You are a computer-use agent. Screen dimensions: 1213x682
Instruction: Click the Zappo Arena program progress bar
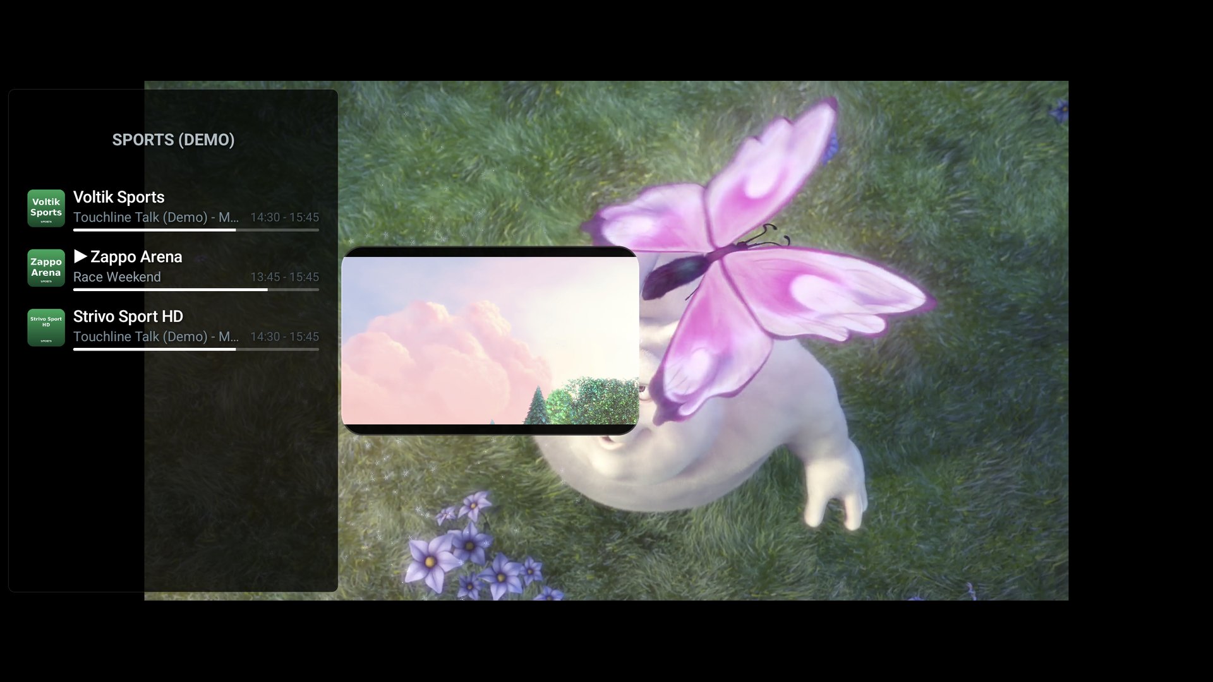point(196,290)
